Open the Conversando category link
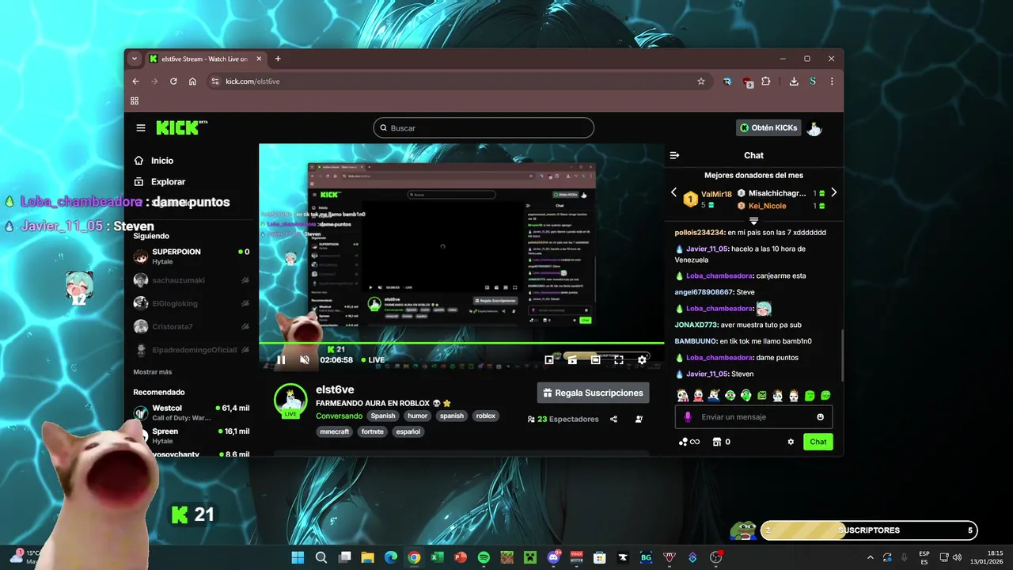The image size is (1013, 570). pos(339,416)
